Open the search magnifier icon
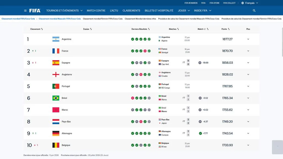283x159 pixels. click(x=254, y=11)
